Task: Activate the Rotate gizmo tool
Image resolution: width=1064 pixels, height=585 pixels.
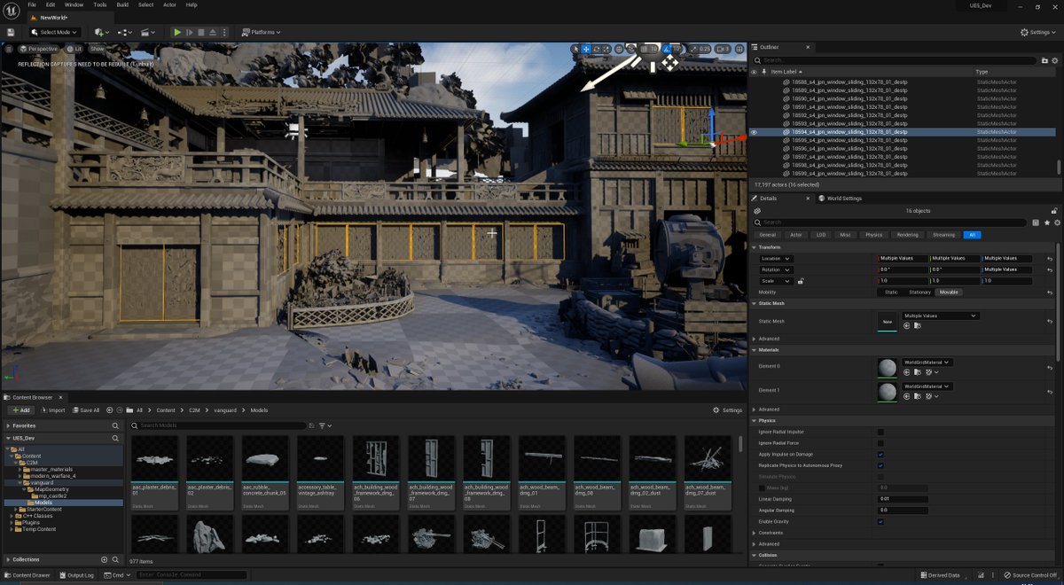Action: point(597,49)
